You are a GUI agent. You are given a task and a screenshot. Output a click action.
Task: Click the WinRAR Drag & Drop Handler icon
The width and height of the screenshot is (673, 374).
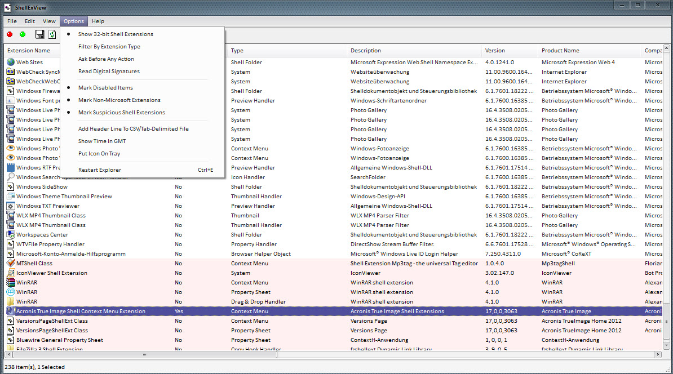click(x=11, y=301)
